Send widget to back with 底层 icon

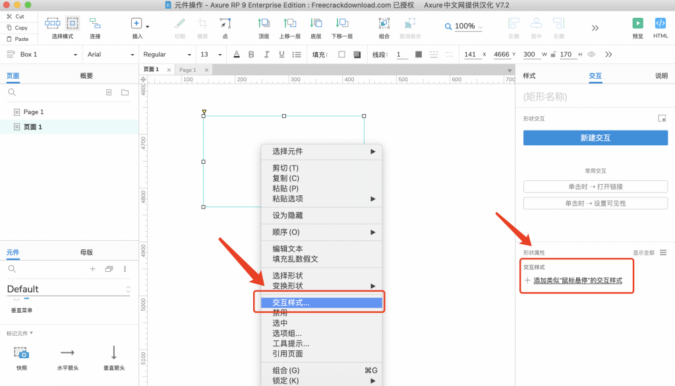(x=316, y=24)
